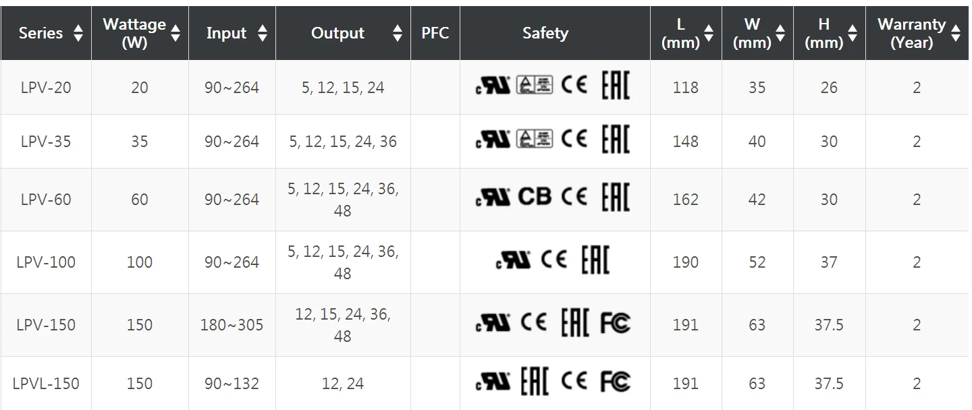Screen dimensions: 972x410
Task: Sort by H (mm) column arrows
Action: pyautogui.click(x=853, y=33)
